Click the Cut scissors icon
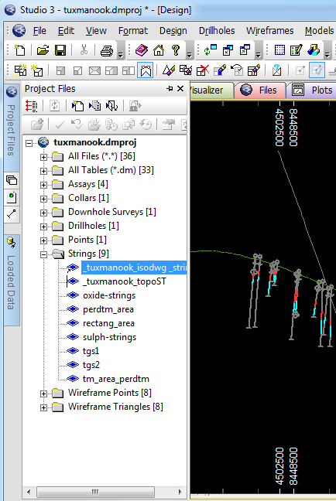This screenshot has width=336, height=501. (84, 50)
